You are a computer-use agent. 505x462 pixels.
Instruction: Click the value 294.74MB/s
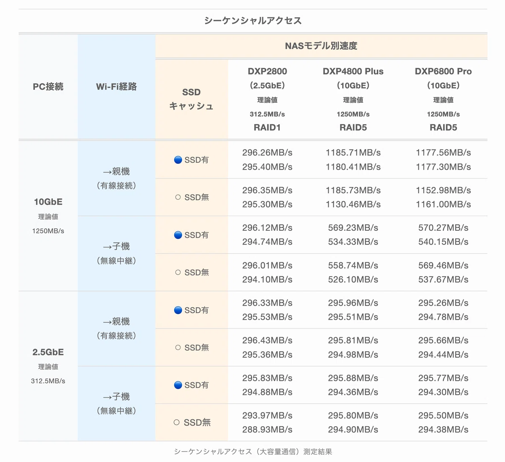click(x=267, y=242)
